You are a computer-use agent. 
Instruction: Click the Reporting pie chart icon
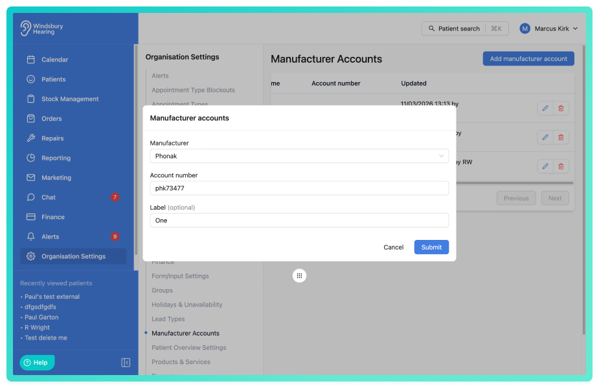point(31,158)
